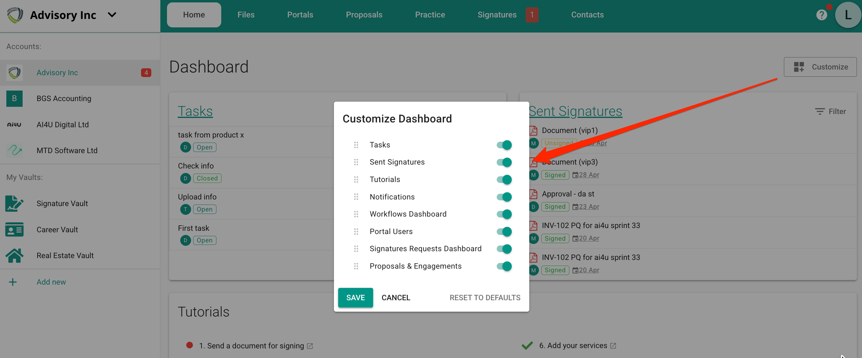Turn off Signatures Requests Dashboard toggle
Screen dimensions: 862x358
504,249
